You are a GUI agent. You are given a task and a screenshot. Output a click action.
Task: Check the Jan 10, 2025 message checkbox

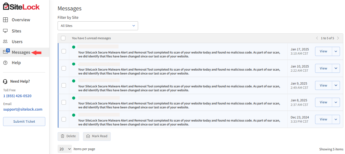pyautogui.click(x=64, y=68)
